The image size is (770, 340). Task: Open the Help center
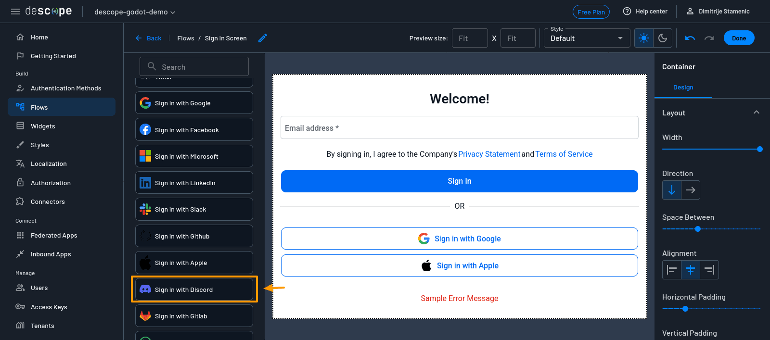(x=645, y=12)
